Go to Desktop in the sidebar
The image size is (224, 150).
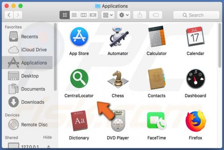point(27,76)
